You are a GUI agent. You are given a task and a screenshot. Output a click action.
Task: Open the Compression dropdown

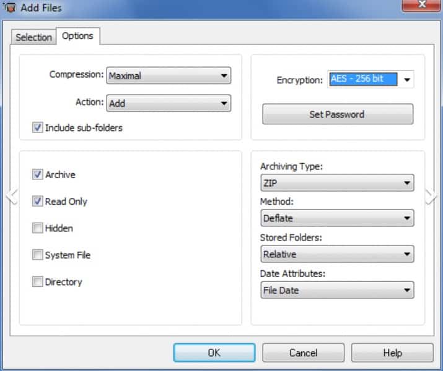coord(169,76)
